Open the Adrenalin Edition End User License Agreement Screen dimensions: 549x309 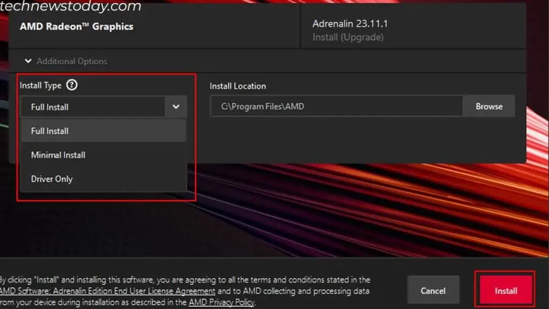(104, 291)
